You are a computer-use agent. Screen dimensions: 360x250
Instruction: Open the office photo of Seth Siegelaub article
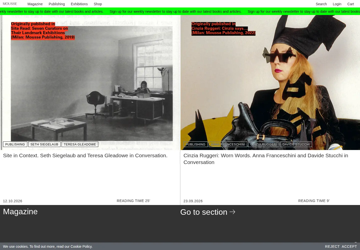point(90,82)
